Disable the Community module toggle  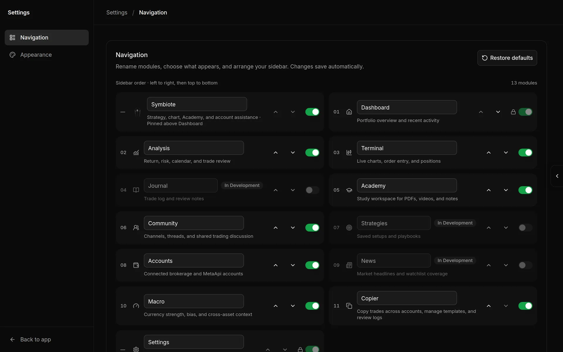312,228
